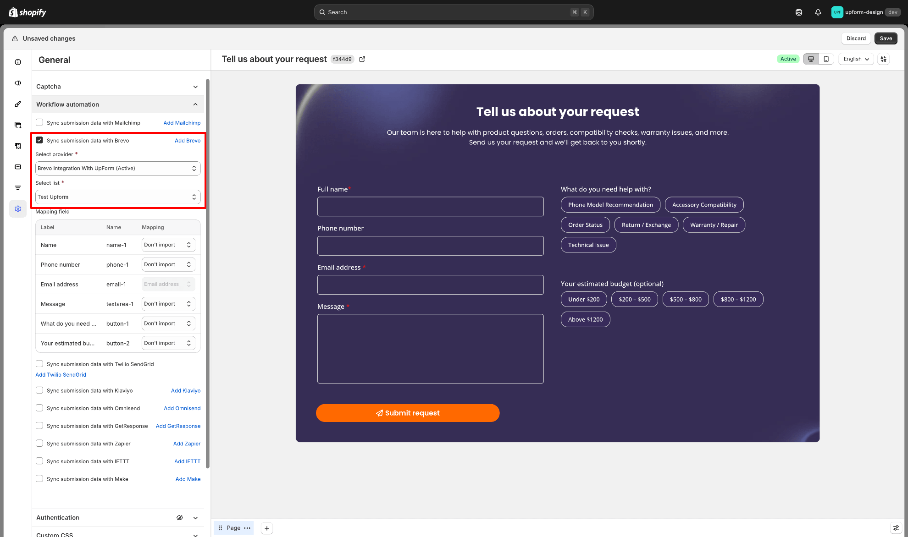Uncheck Sync submission data with Brevo

pyautogui.click(x=39, y=140)
